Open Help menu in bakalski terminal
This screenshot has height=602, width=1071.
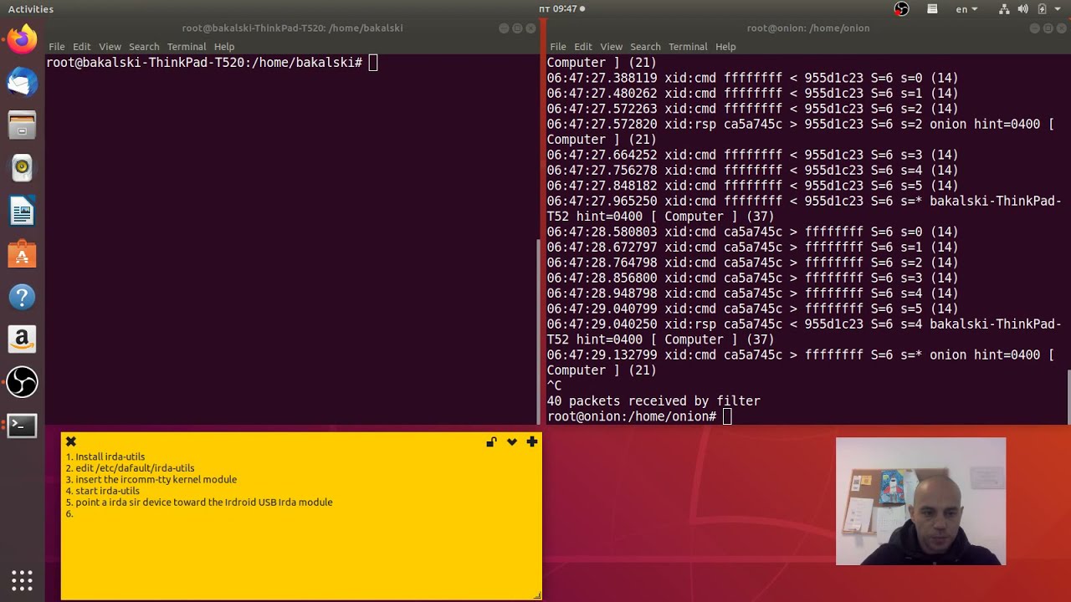coord(224,47)
